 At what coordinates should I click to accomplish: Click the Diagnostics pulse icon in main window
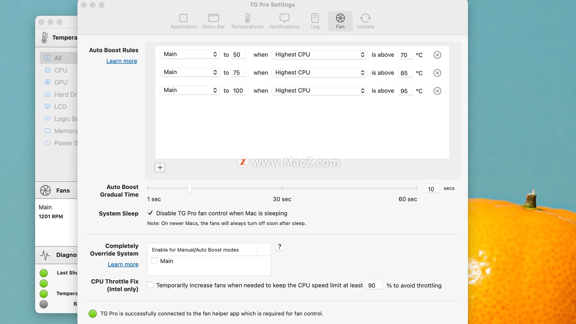(x=45, y=255)
